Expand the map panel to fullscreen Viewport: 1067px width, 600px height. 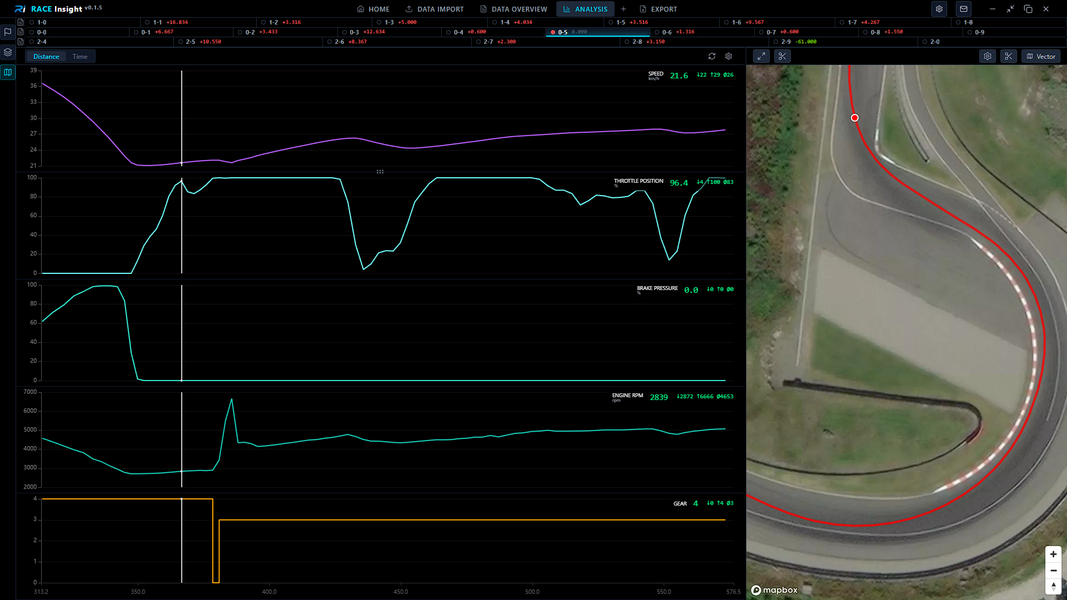761,56
